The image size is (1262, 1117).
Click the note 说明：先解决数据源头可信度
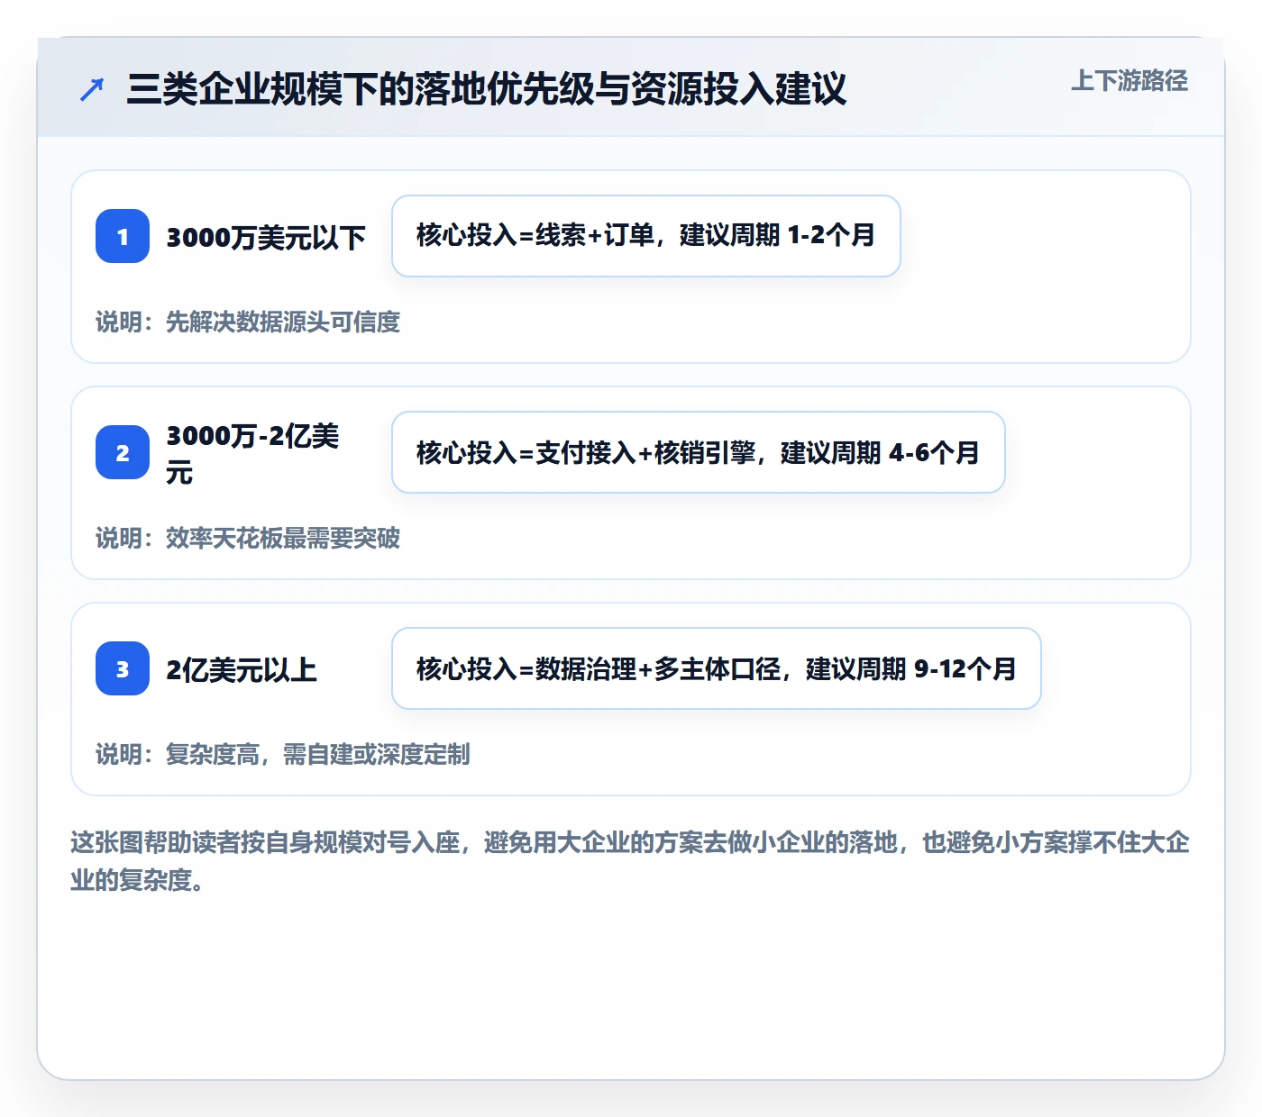[x=248, y=322]
